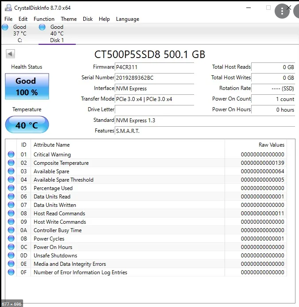Click the Serial Number field 2019289362BC
The width and height of the screenshot is (299, 307).
154,78
